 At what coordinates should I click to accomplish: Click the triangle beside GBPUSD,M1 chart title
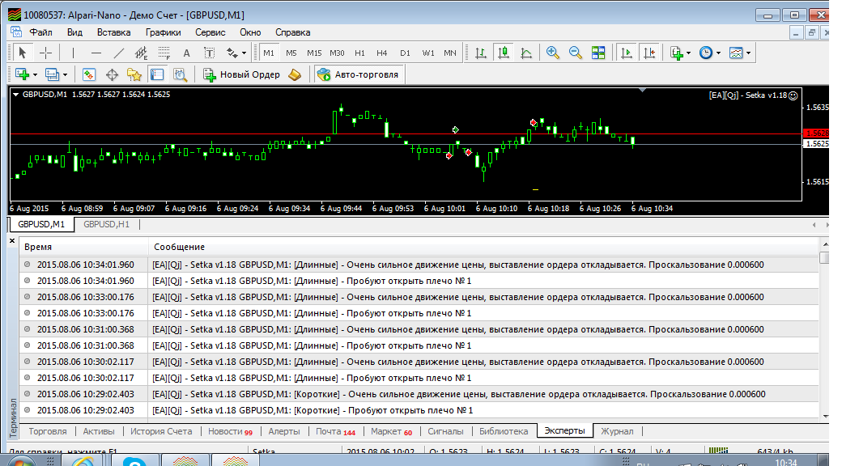click(16, 95)
